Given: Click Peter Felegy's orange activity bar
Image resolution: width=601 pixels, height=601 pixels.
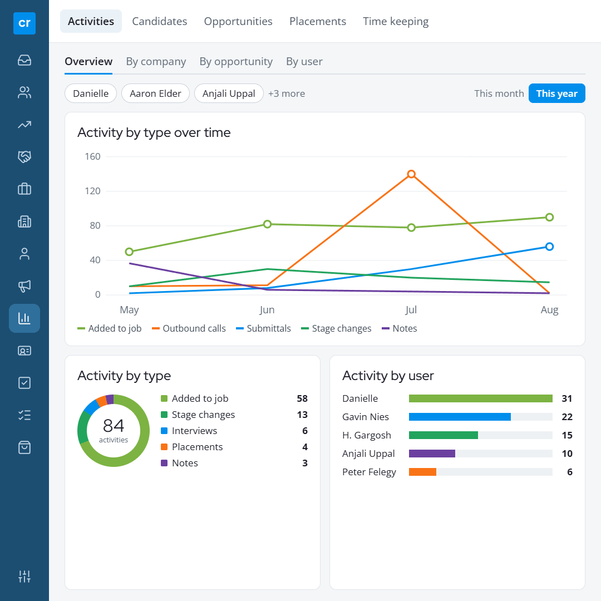Looking at the screenshot, I should point(422,472).
